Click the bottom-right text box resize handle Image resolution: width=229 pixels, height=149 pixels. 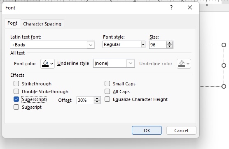[x=224, y=87]
